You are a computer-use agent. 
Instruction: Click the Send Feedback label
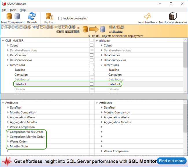(x=147, y=22)
